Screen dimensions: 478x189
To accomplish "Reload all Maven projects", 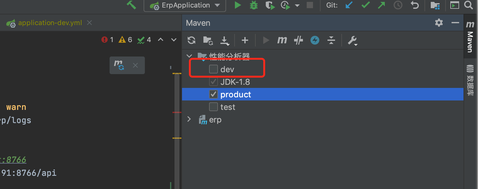I will pos(191,40).
